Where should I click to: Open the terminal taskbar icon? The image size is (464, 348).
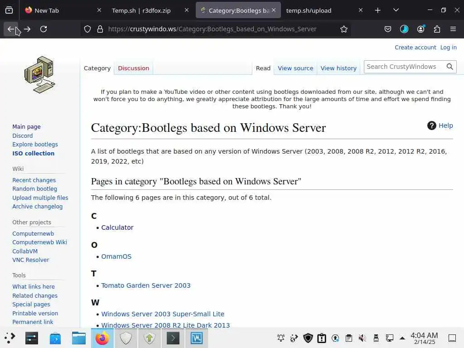173,338
